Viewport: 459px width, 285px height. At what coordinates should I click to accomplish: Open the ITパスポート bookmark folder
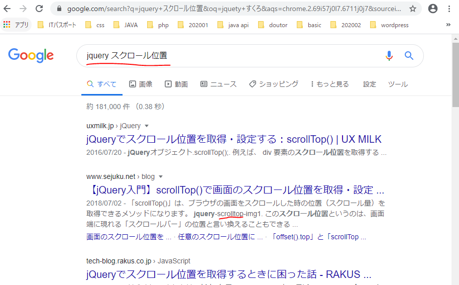point(57,25)
